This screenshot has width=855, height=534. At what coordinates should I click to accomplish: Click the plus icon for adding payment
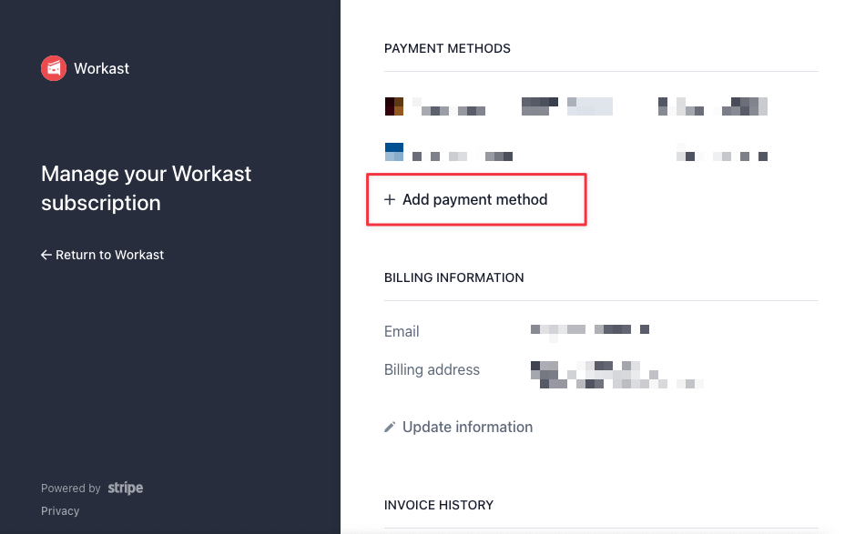point(390,199)
